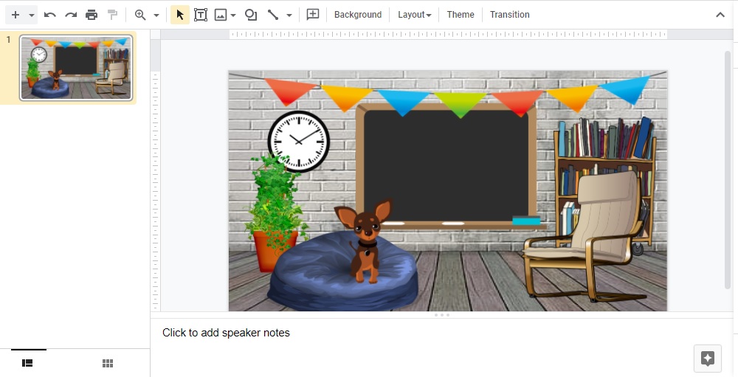Click the Insert image icon

221,15
